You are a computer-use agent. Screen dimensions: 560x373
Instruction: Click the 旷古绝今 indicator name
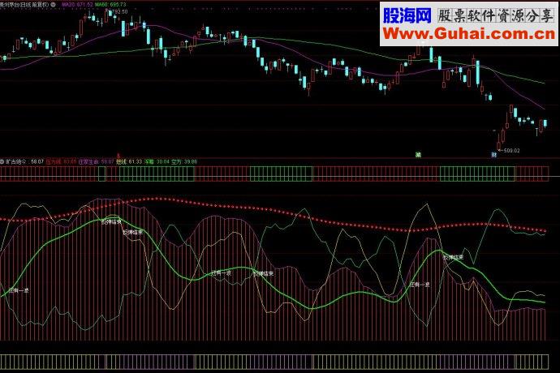(x=16, y=161)
